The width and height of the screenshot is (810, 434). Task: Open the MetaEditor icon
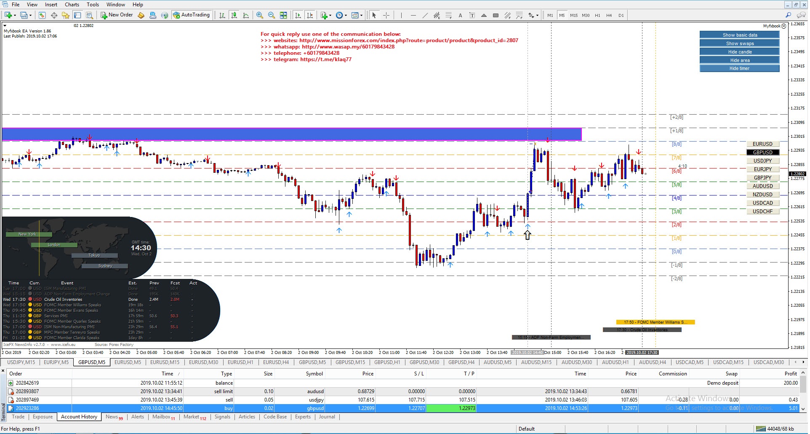pyautogui.click(x=141, y=15)
